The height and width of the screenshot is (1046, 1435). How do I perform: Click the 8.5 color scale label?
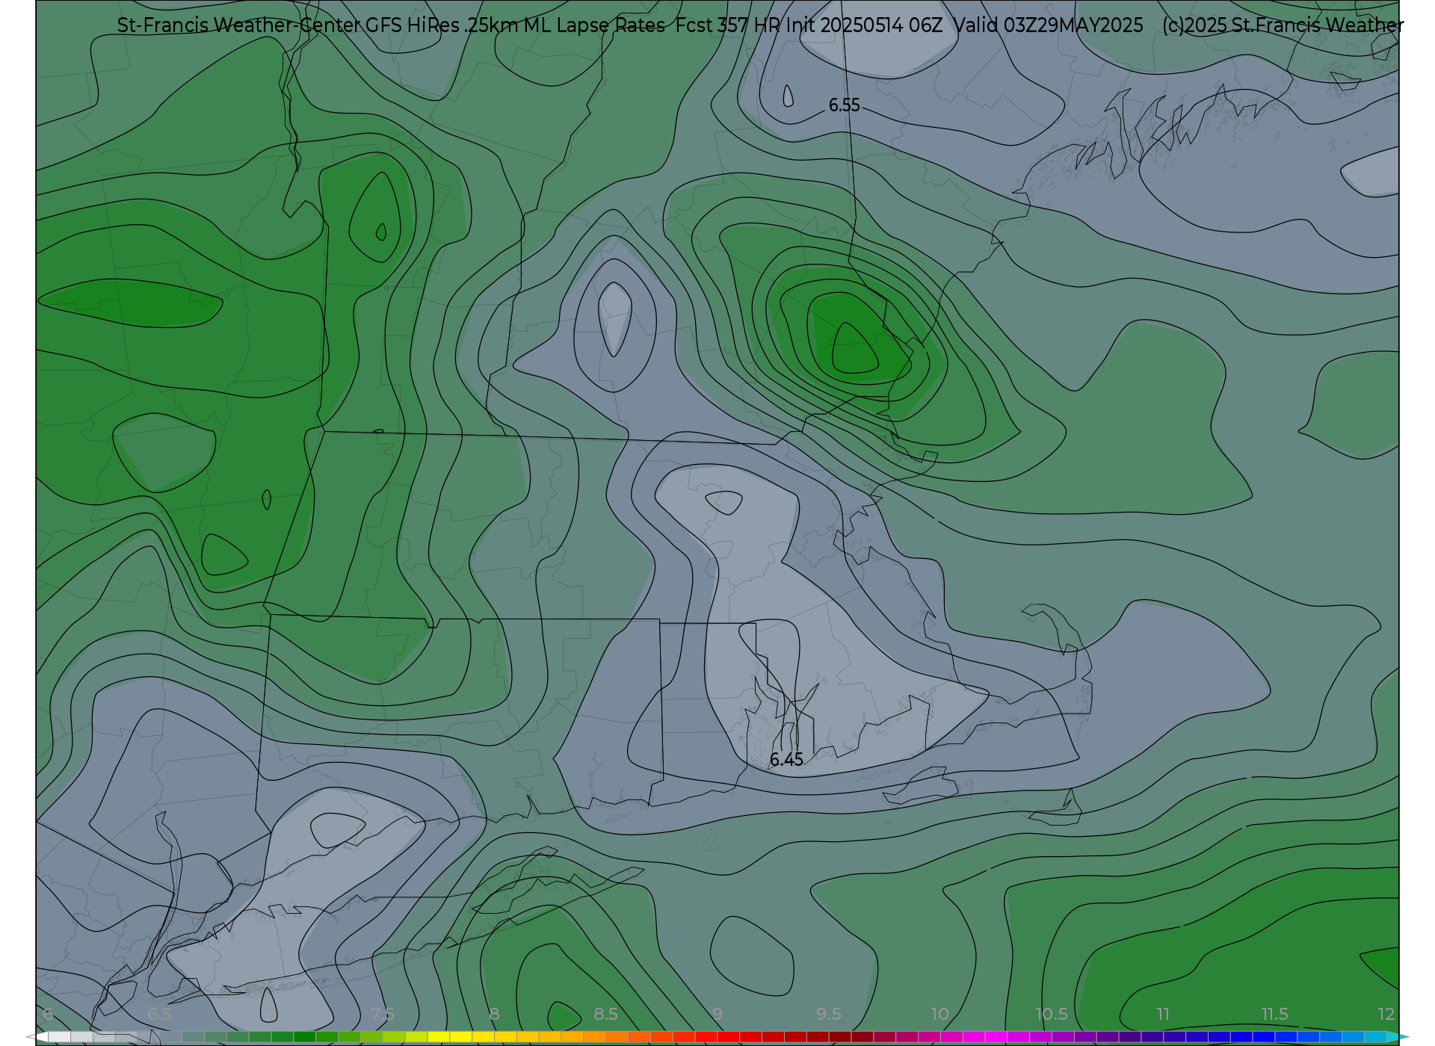[605, 1014]
